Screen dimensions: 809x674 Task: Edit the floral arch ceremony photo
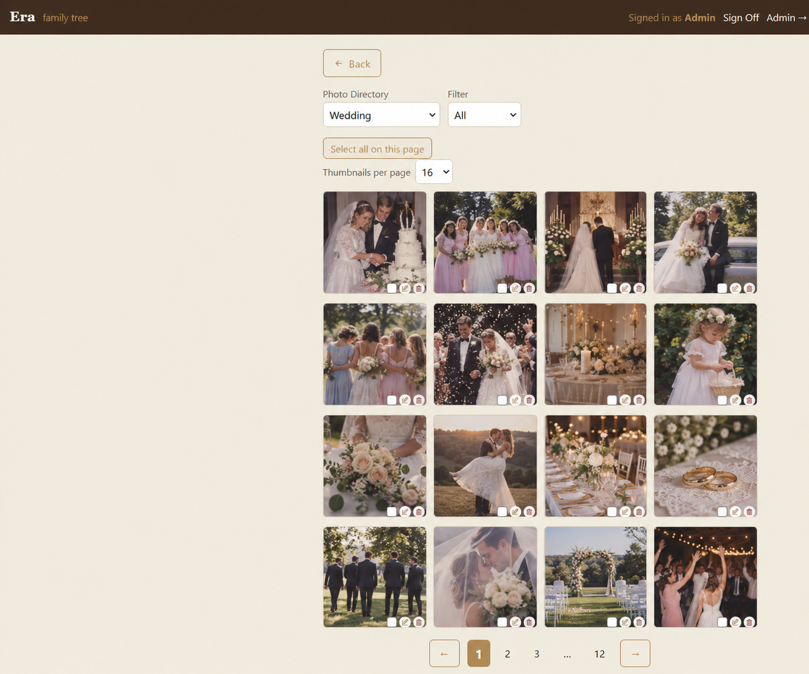pyautogui.click(x=625, y=622)
